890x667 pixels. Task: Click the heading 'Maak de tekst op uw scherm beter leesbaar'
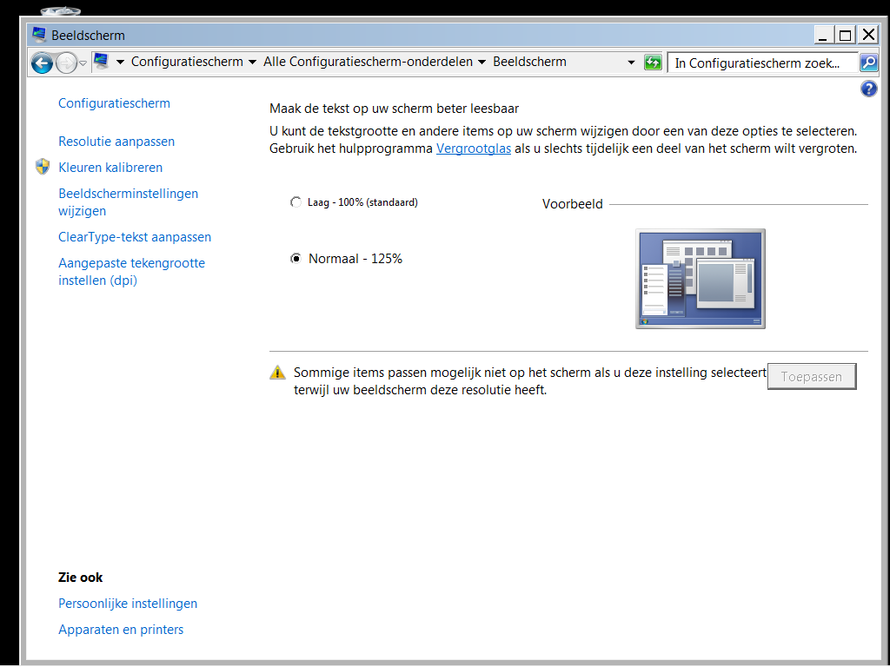point(394,109)
